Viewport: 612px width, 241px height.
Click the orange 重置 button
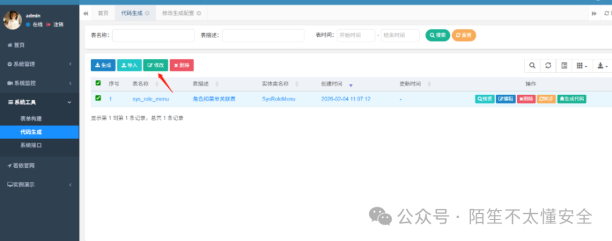(x=464, y=36)
